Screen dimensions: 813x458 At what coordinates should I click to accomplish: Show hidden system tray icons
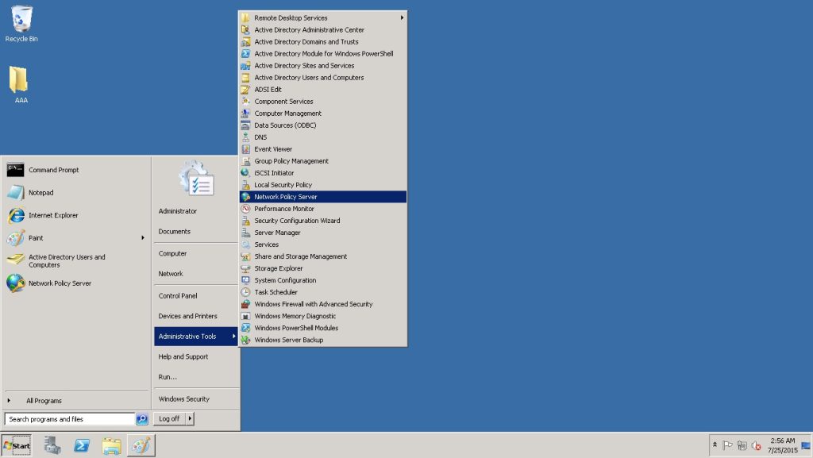point(715,445)
